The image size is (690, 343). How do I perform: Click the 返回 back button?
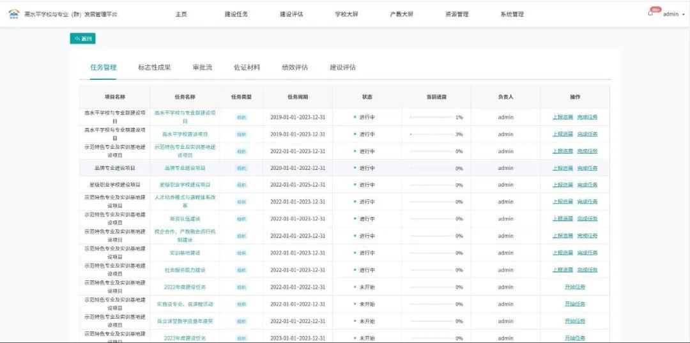click(x=82, y=39)
